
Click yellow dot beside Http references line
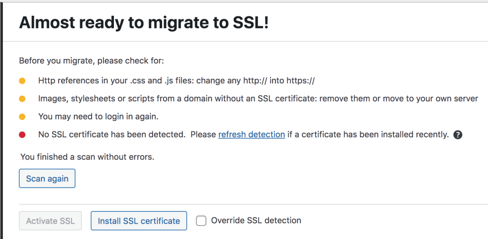[22, 81]
